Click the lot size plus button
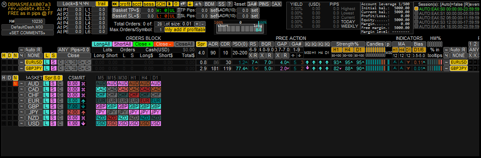 coord(197,24)
